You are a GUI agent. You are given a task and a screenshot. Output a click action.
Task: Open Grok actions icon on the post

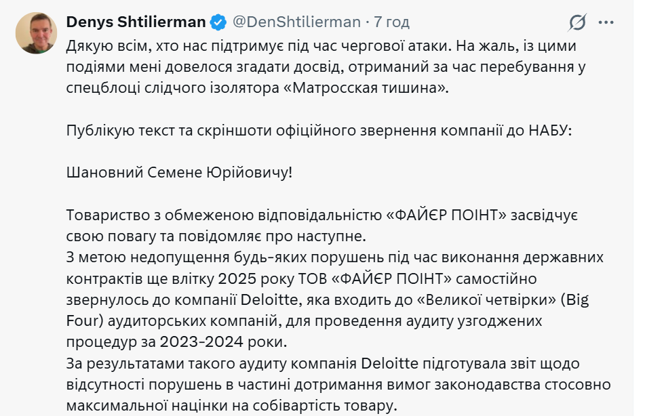click(x=577, y=22)
